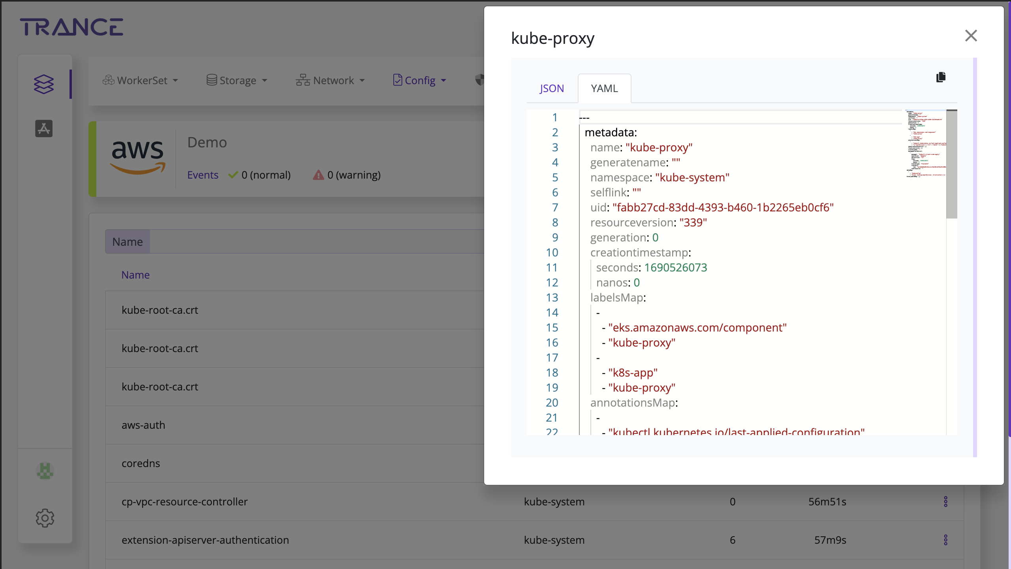The image size is (1011, 569).
Task: Open the Config dropdown menu
Action: [420, 81]
